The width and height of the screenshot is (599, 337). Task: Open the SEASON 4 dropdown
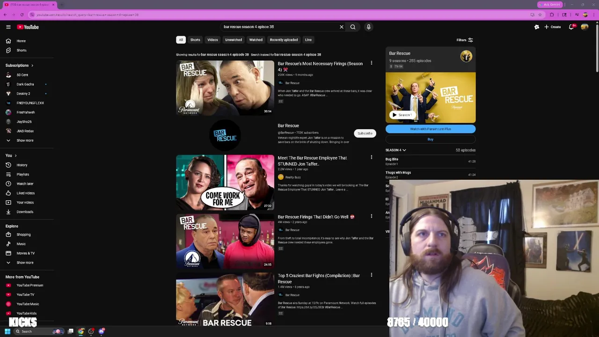(x=396, y=150)
